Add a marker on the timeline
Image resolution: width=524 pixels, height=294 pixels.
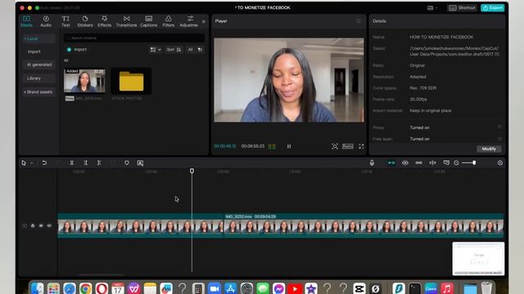[x=127, y=163]
